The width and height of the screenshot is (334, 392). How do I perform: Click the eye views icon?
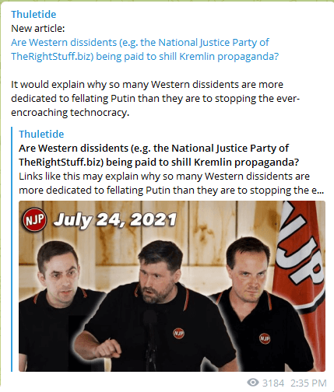pos(253,383)
